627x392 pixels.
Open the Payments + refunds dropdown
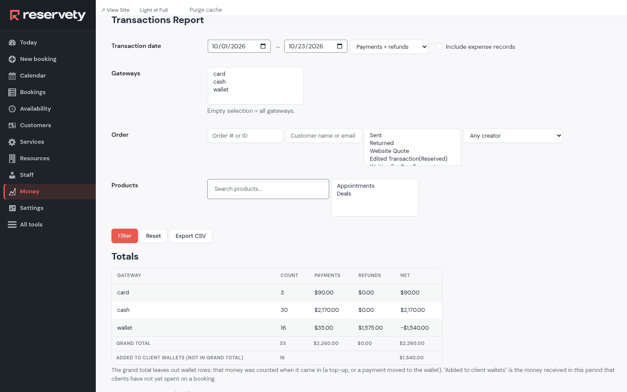(x=389, y=47)
